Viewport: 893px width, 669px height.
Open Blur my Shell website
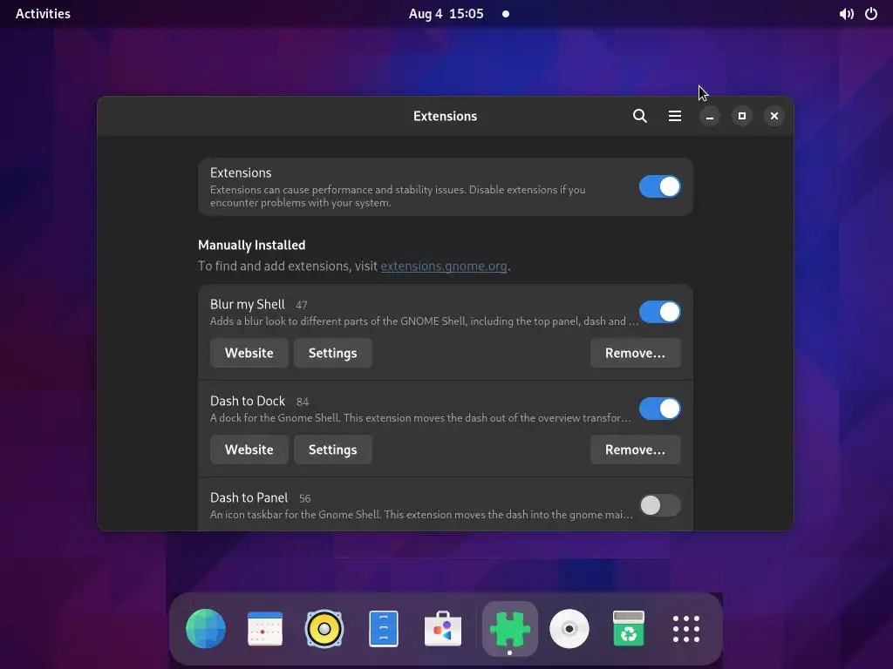249,354
